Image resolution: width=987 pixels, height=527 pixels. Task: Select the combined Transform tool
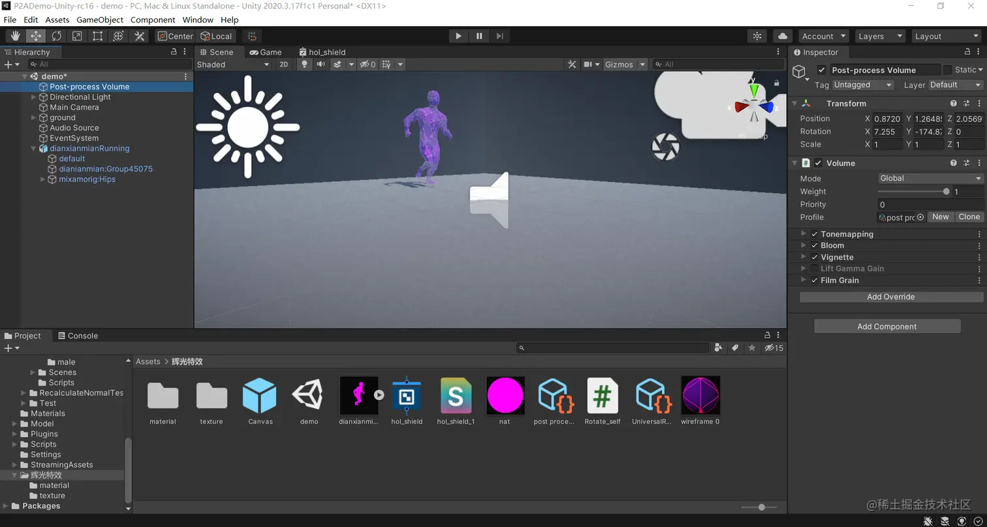pos(118,37)
